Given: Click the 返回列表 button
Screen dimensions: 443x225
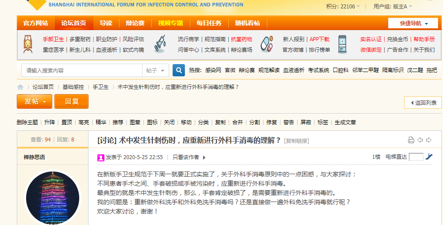Looking at the screenshot, I should pyautogui.click(x=423, y=103).
